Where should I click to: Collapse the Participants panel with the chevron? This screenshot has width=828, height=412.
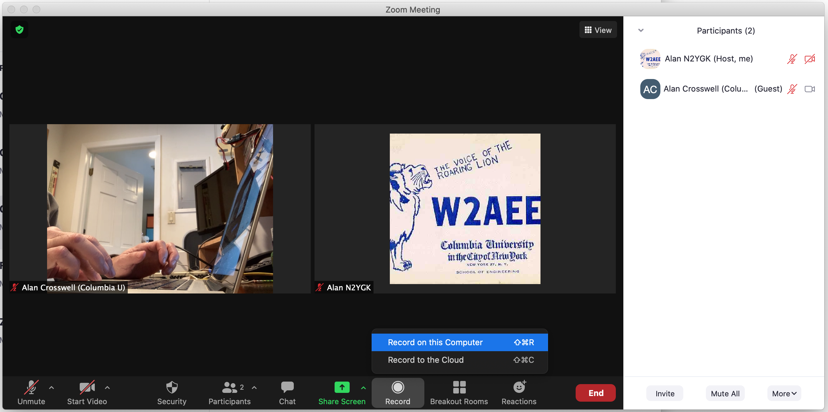[641, 30]
